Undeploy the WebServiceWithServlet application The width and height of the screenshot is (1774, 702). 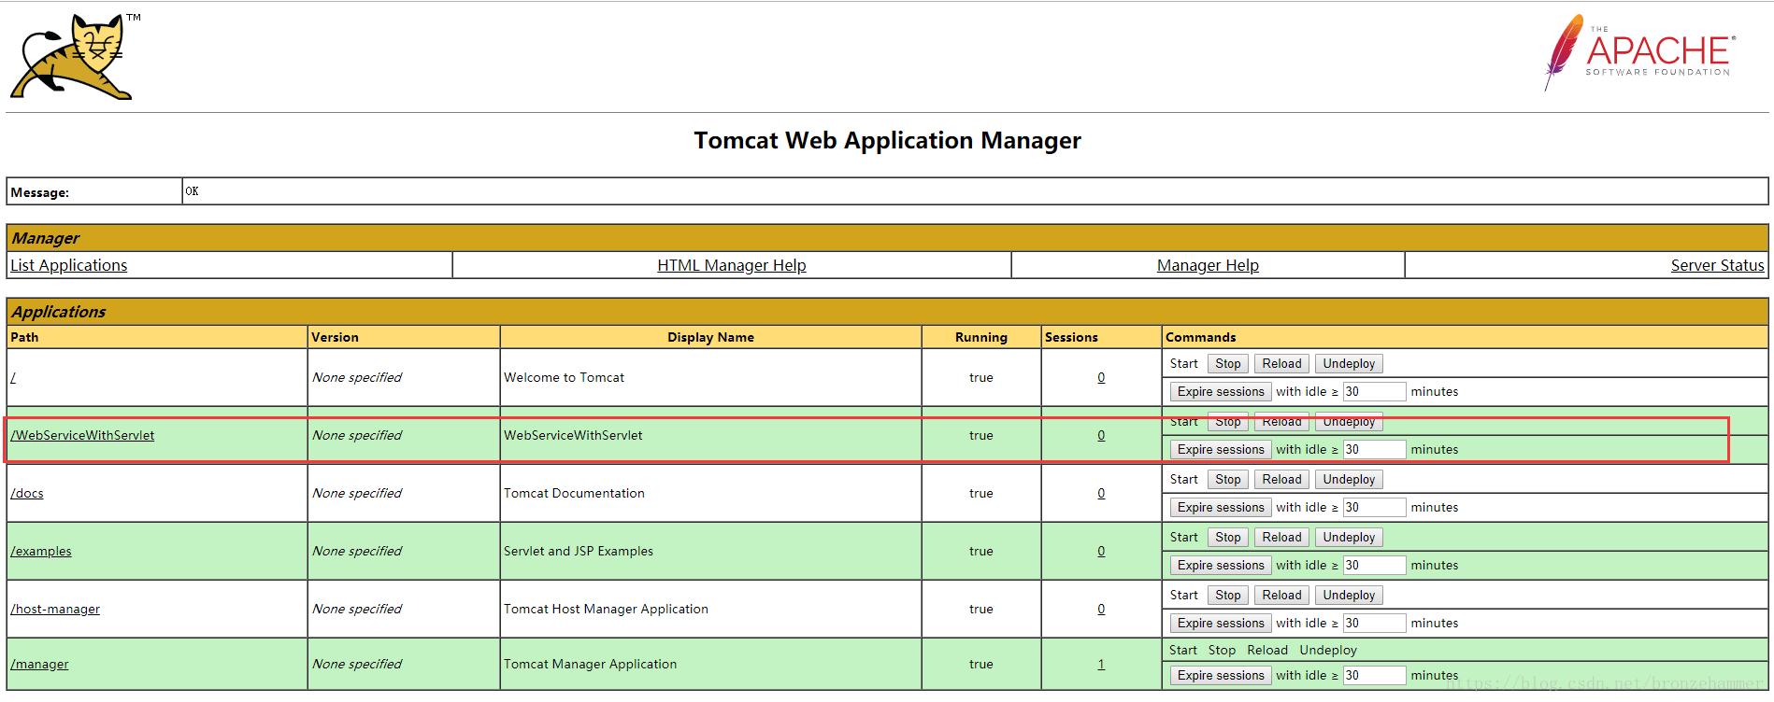[1349, 422]
